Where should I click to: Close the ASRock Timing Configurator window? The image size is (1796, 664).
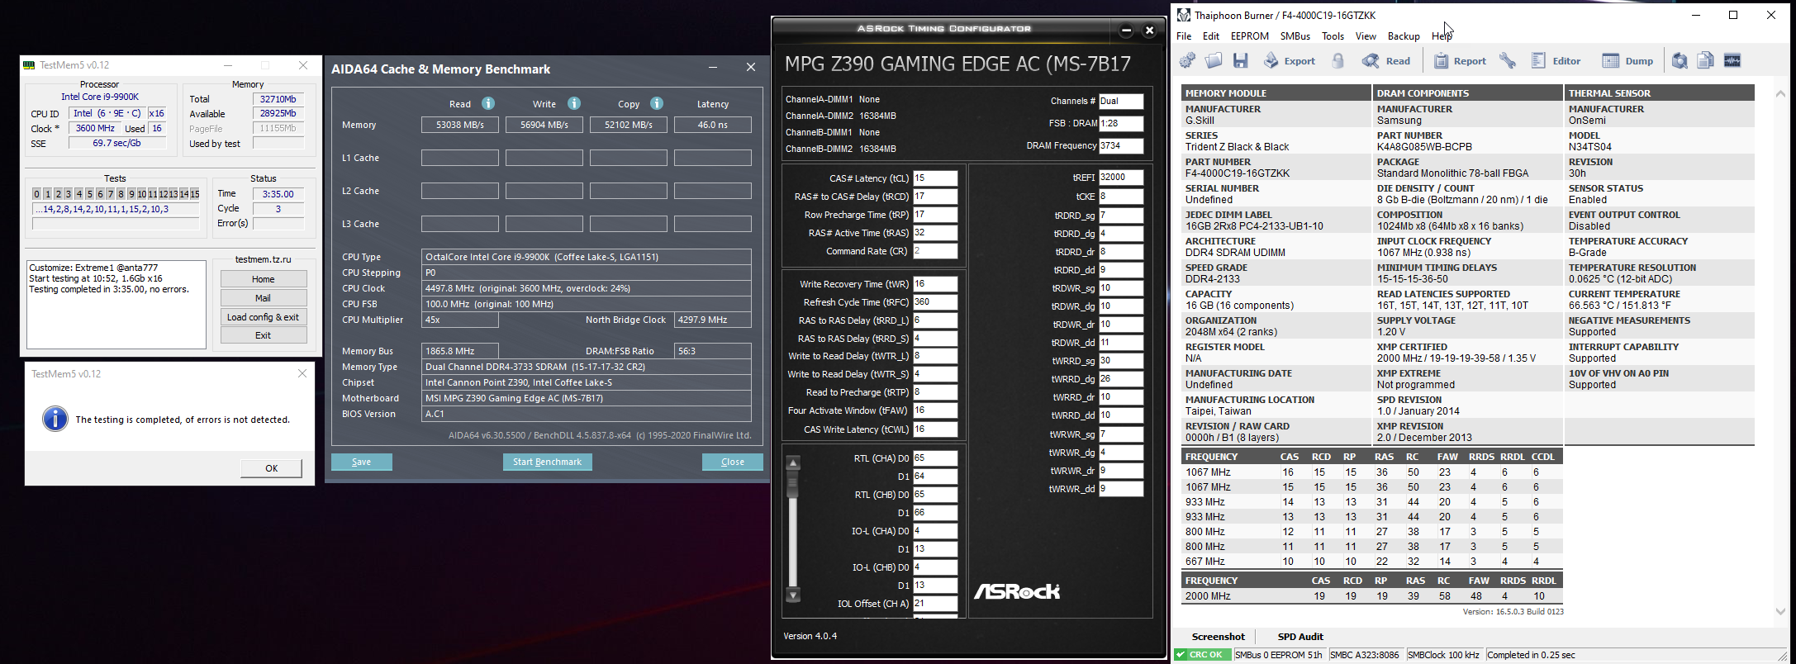[x=1149, y=31]
